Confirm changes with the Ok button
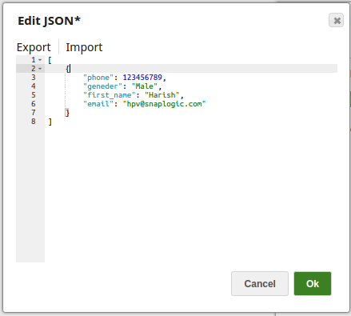This screenshot has height=316, width=351. [x=313, y=284]
